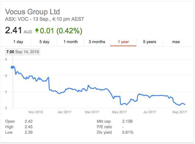
Task: Click the May 2017 axis label
Action: 119,112
